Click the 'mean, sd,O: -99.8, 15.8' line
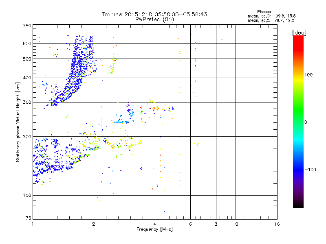 click(x=271, y=16)
